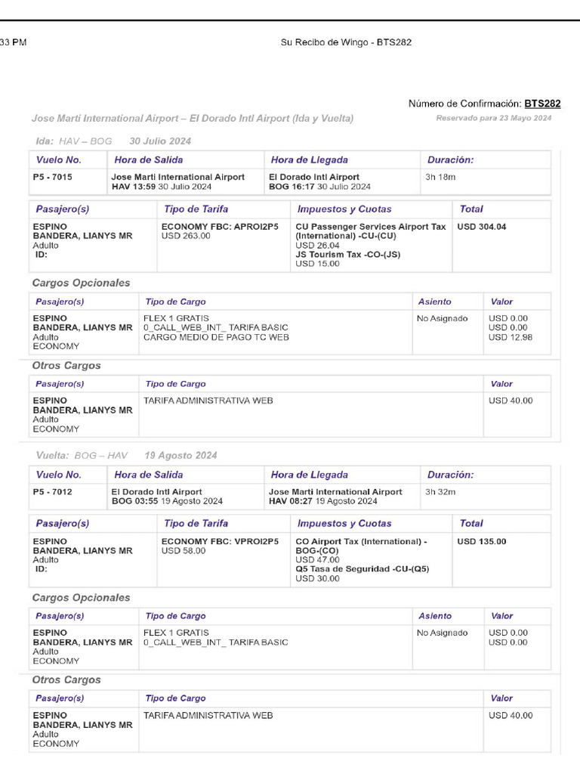This screenshot has height=774, width=580.
Task: Click the page header 'Su Recibo de Wingo - BTS282'
Action: tap(346, 42)
